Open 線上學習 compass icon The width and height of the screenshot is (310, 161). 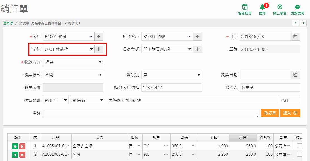pyautogui.click(x=280, y=7)
